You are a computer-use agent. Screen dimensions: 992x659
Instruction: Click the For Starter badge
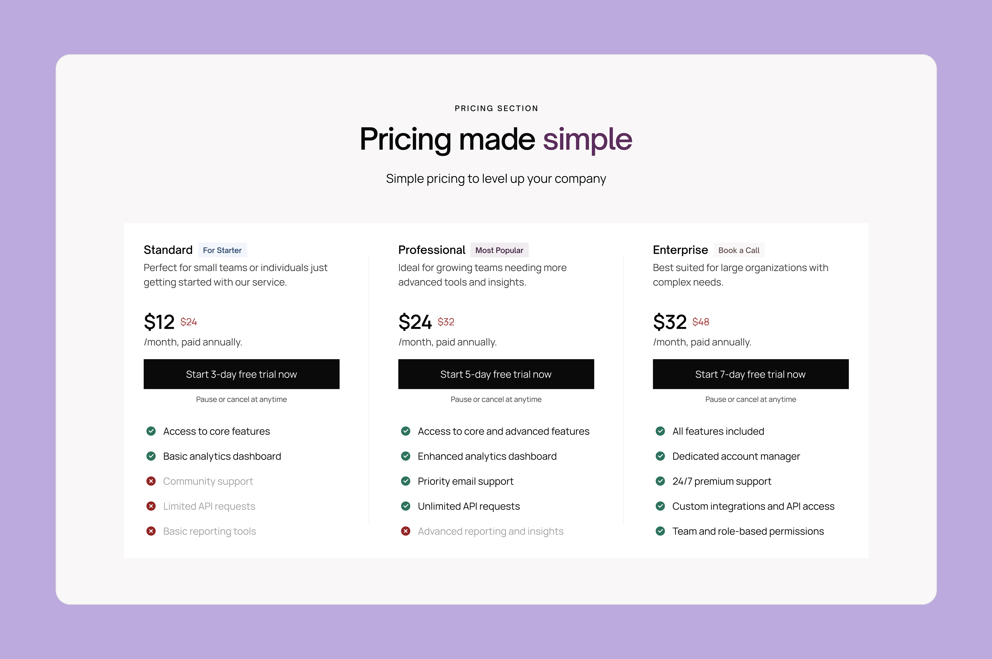pyautogui.click(x=222, y=250)
